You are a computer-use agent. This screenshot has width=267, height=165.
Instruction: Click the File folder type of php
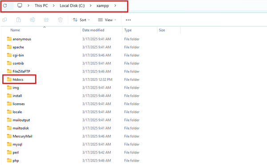(132, 161)
